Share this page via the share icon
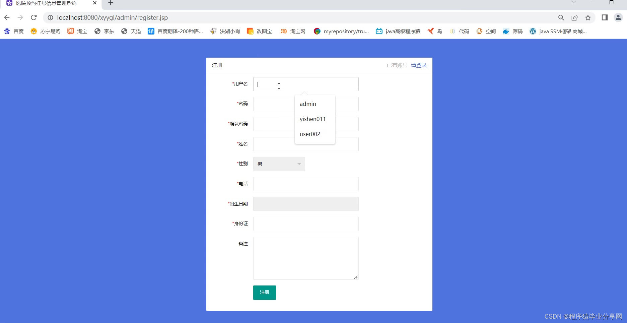 [574, 17]
